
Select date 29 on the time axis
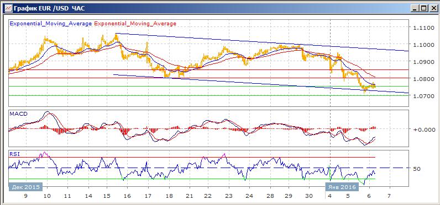click(x=288, y=196)
